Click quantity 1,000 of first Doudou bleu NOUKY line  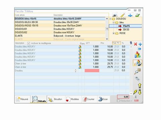(96, 47)
